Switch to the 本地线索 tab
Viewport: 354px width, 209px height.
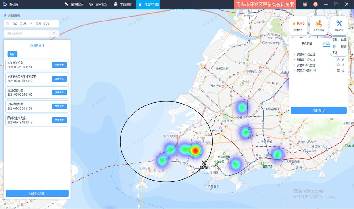click(x=123, y=4)
